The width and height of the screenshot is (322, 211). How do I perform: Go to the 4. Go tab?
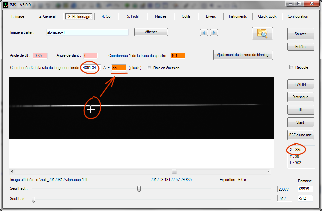tap(106, 16)
